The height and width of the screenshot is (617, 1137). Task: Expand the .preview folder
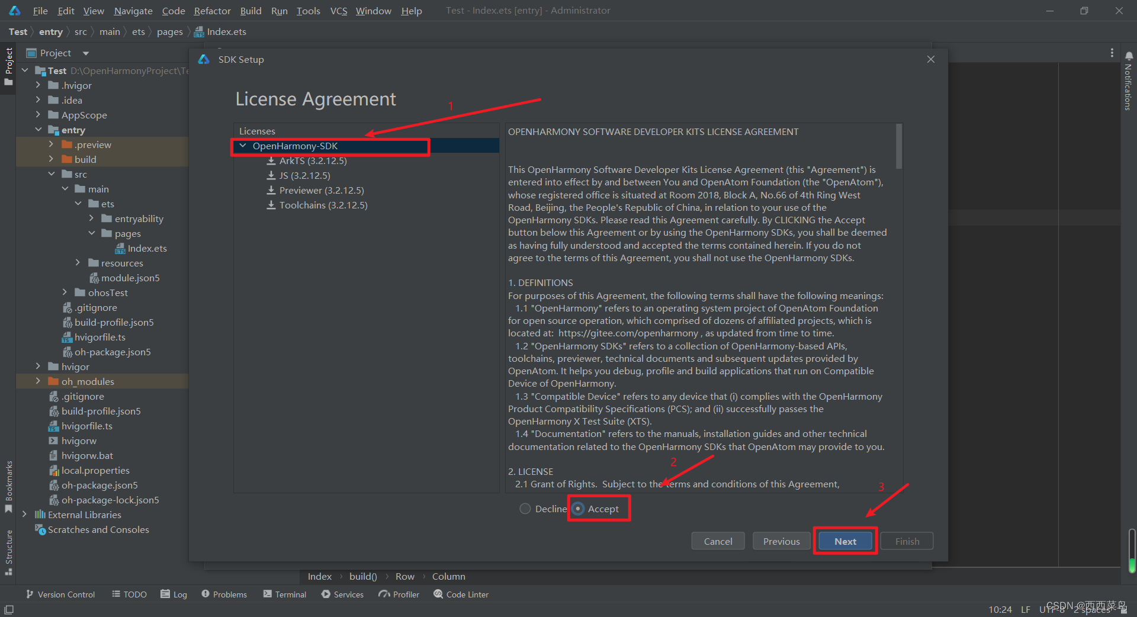[51, 144]
